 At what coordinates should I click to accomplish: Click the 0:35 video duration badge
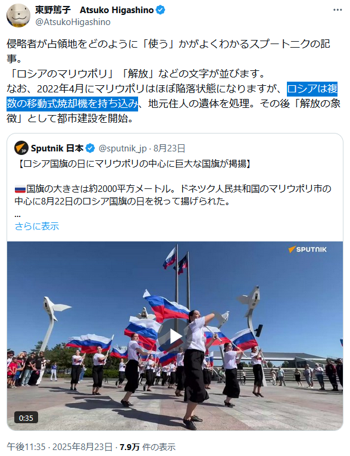(26, 418)
